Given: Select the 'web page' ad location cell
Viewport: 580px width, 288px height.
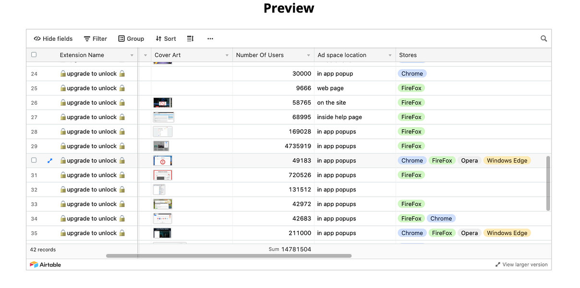Looking at the screenshot, I should (x=355, y=88).
